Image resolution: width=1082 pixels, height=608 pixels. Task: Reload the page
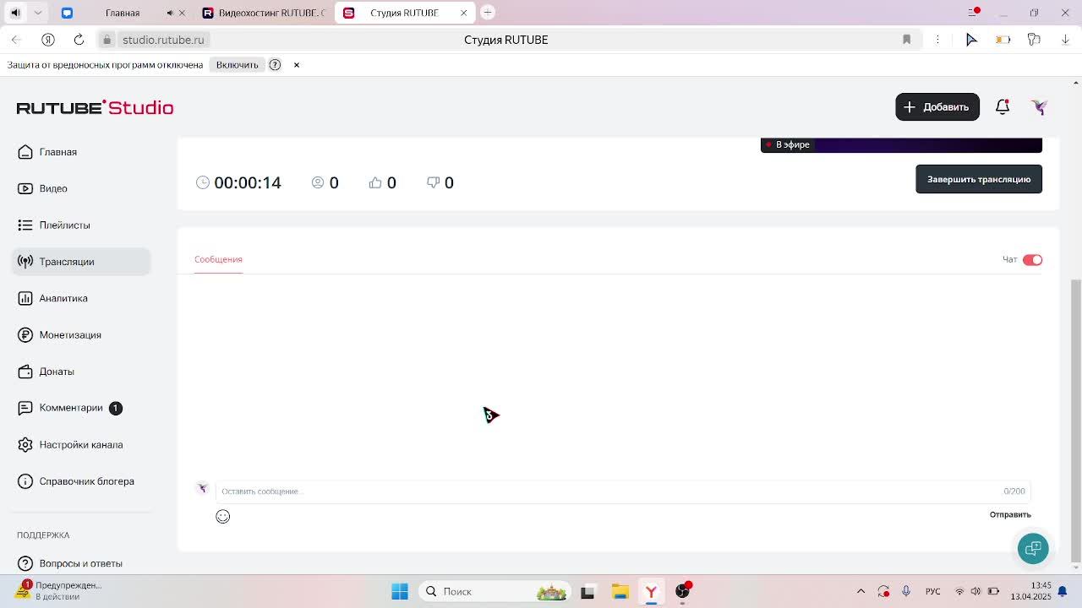79,40
